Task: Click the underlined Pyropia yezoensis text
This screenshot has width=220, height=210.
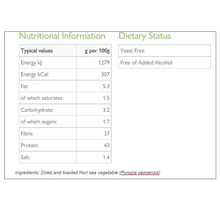Action: (140, 173)
